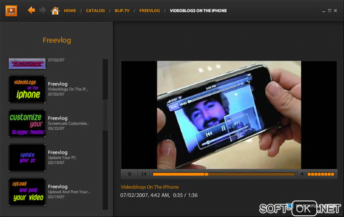Click the playback position handle
The image size is (344, 217).
click(x=206, y=174)
